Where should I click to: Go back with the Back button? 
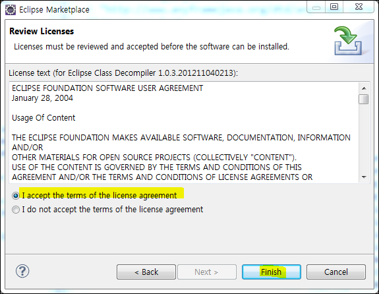(x=146, y=272)
